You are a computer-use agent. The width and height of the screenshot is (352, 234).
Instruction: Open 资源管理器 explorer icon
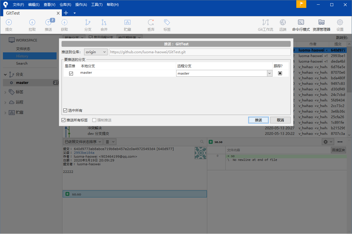coord(322,22)
